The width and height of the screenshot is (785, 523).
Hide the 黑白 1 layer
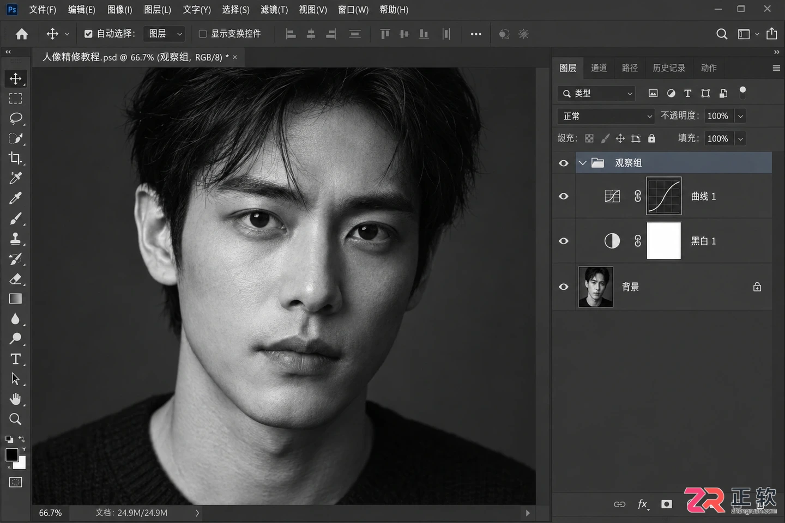(x=564, y=241)
